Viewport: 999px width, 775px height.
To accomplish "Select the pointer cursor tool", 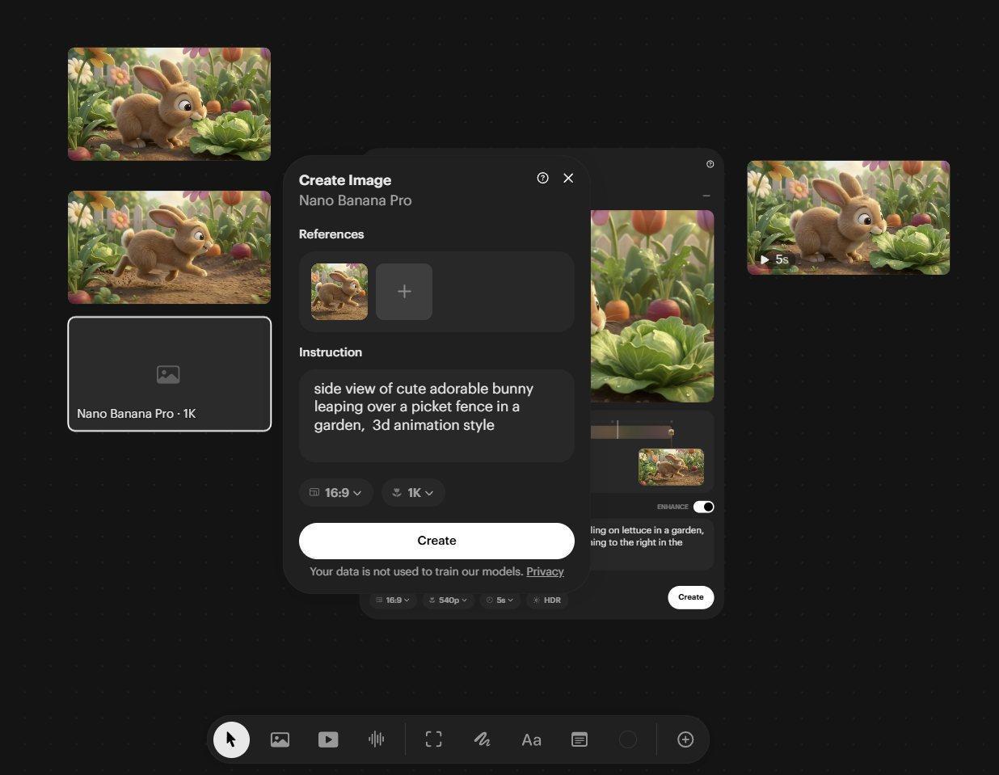I will [231, 739].
